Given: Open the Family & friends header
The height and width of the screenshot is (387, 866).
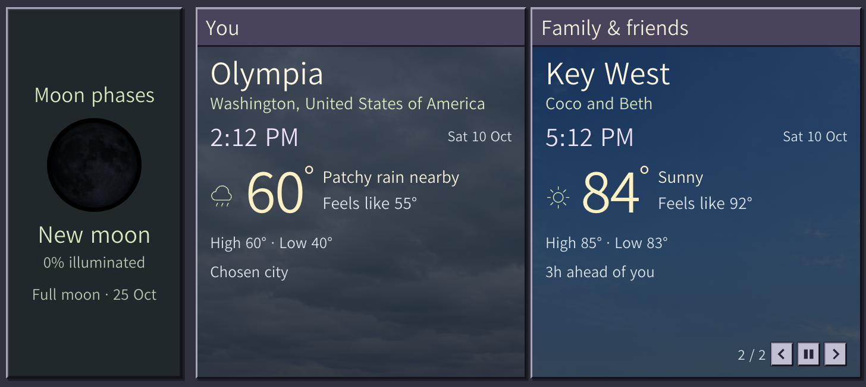Looking at the screenshot, I should 696,28.
